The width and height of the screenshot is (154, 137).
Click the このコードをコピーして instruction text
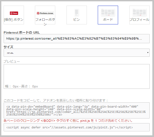coord(56,100)
